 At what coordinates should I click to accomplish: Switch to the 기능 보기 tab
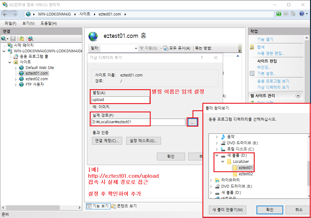click(x=98, y=206)
